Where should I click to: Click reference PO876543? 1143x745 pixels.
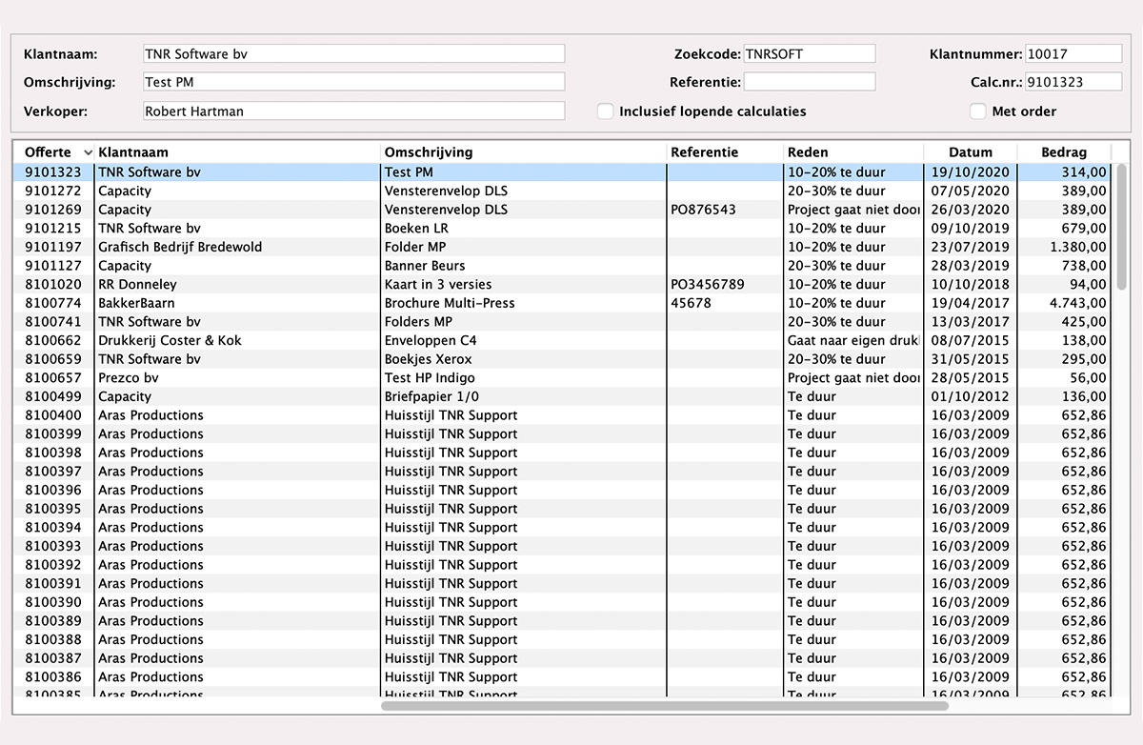click(703, 210)
